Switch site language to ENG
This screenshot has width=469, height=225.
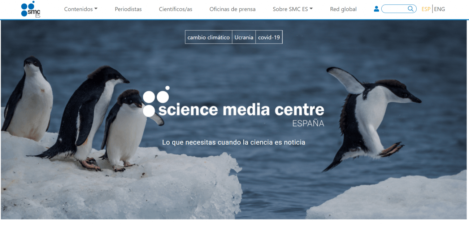click(439, 9)
